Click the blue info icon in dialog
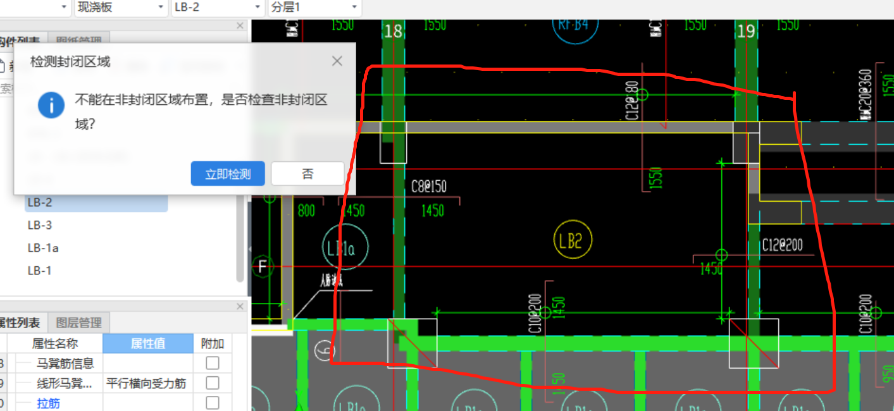This screenshot has height=411, width=894. click(51, 104)
